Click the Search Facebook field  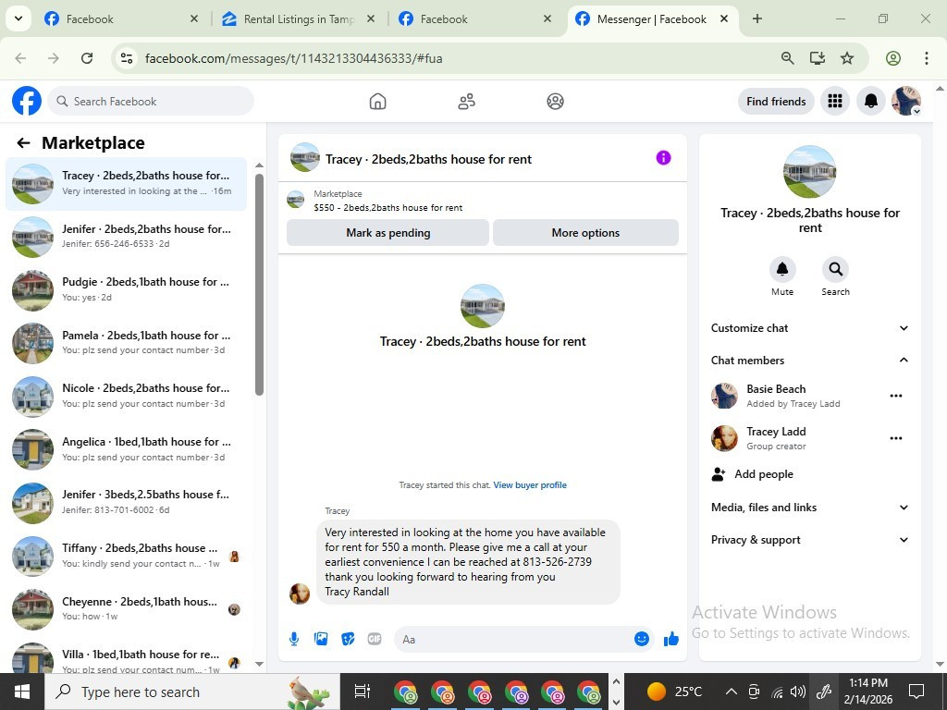pos(151,101)
